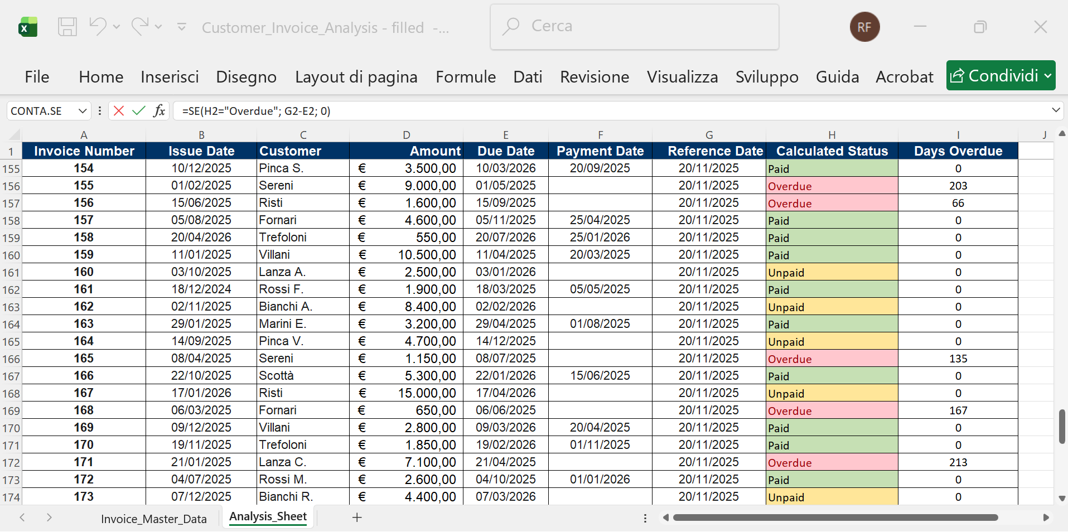Switch to the Formule ribbon tab
Image resolution: width=1068 pixels, height=532 pixels.
click(x=466, y=77)
